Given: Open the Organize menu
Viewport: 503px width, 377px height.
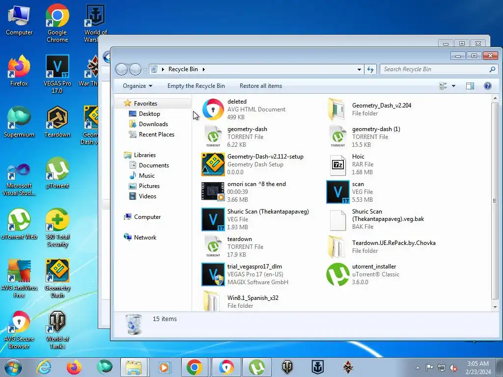Looking at the screenshot, I should tap(138, 86).
